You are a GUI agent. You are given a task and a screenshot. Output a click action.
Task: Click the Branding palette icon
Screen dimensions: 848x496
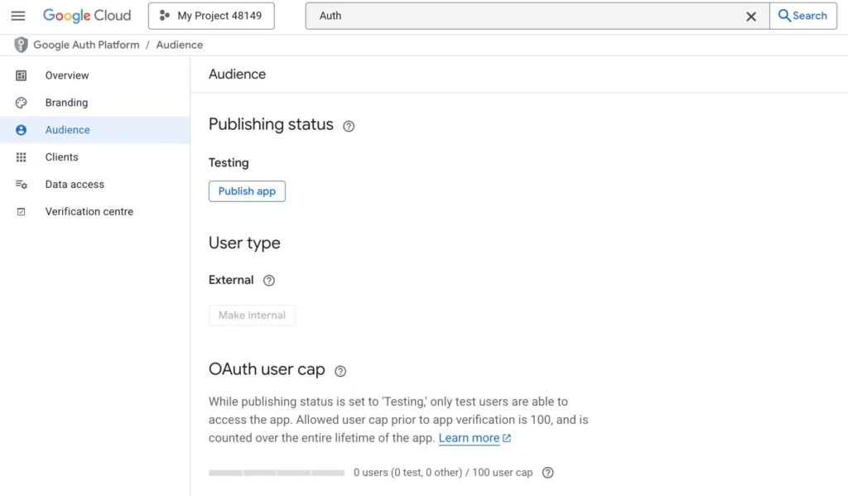pos(21,103)
